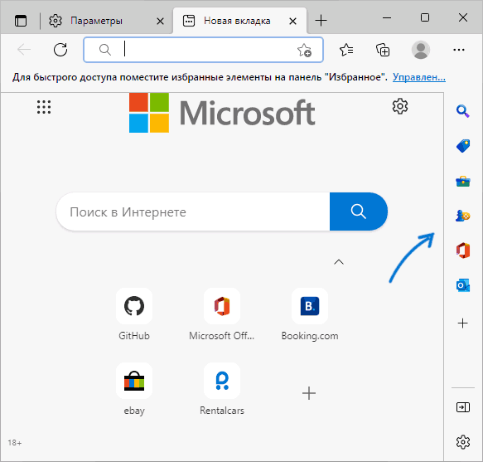Open the browser settings and more menu
The width and height of the screenshot is (483, 462).
point(459,50)
